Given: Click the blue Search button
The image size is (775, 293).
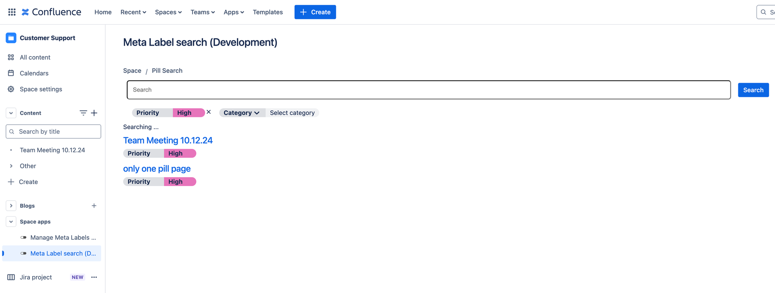Looking at the screenshot, I should 753,90.
